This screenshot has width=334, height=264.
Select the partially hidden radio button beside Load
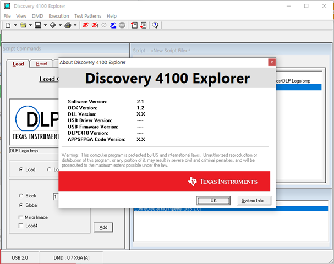(x=49, y=169)
